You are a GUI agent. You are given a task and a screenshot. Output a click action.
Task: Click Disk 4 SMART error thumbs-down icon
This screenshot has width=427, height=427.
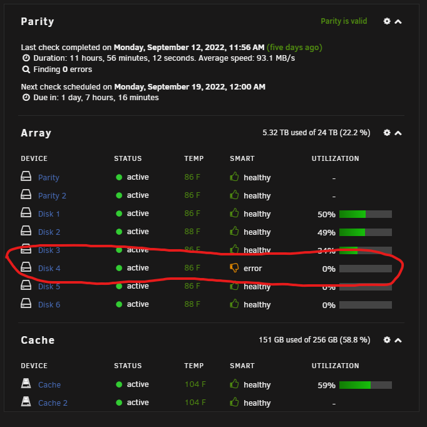(x=234, y=268)
